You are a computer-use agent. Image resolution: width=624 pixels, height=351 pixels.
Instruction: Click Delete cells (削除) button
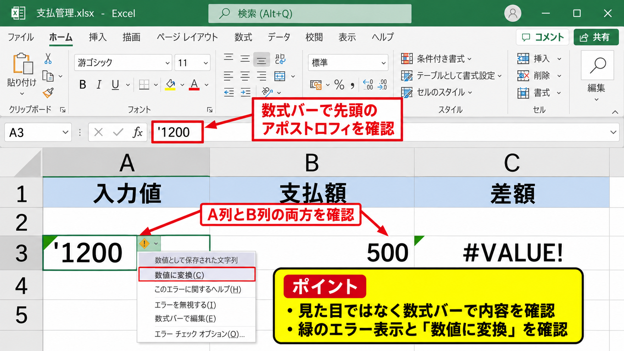coord(539,76)
